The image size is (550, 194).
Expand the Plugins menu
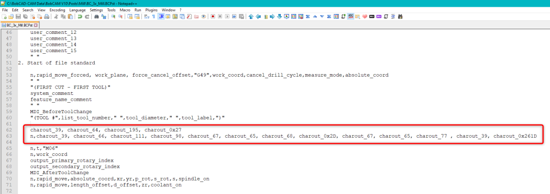151,10
